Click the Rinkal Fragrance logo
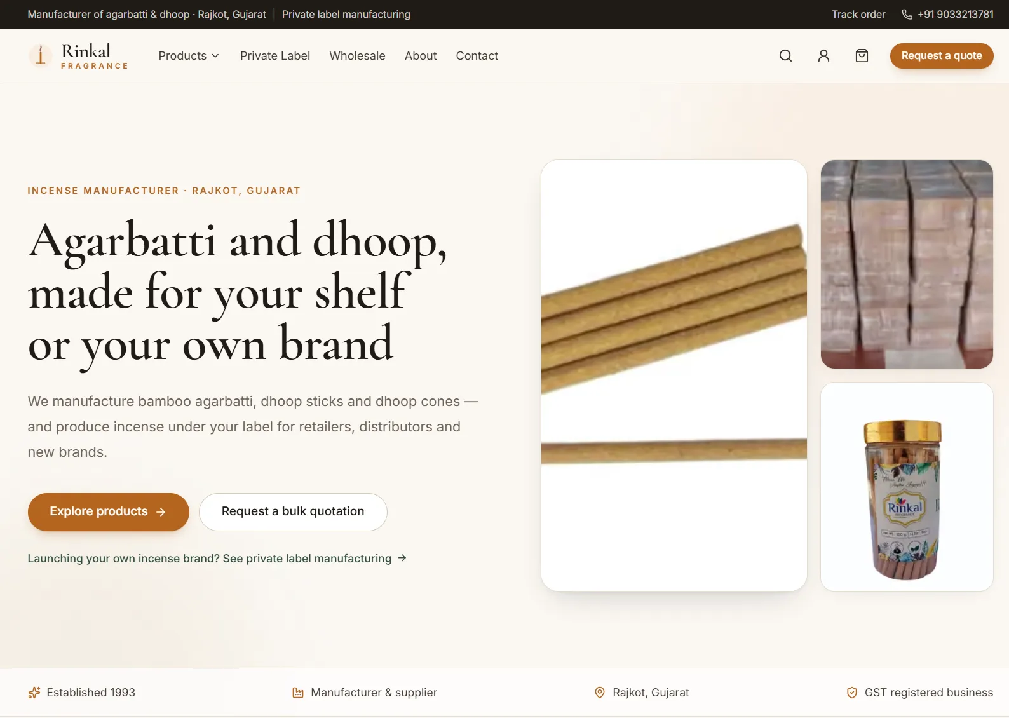Image resolution: width=1009 pixels, height=718 pixels. click(x=78, y=56)
